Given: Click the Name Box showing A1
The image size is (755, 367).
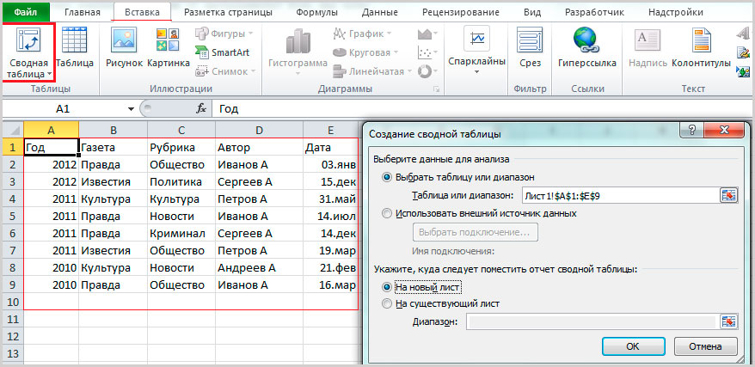Looking at the screenshot, I should [x=63, y=109].
